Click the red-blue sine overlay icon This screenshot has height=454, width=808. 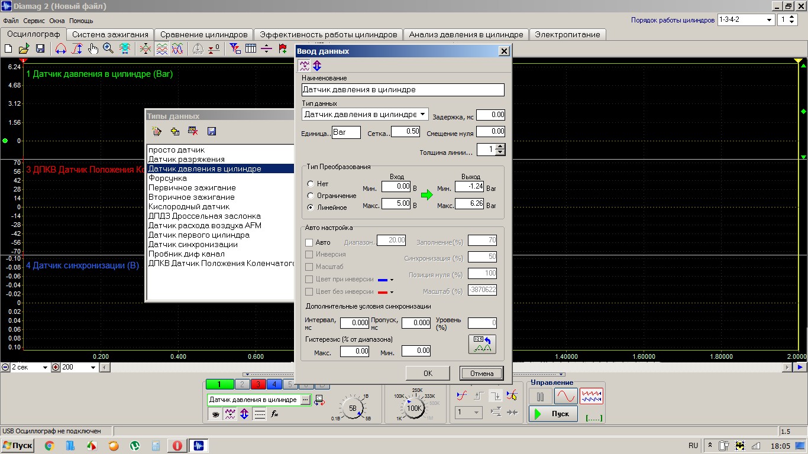[177, 48]
